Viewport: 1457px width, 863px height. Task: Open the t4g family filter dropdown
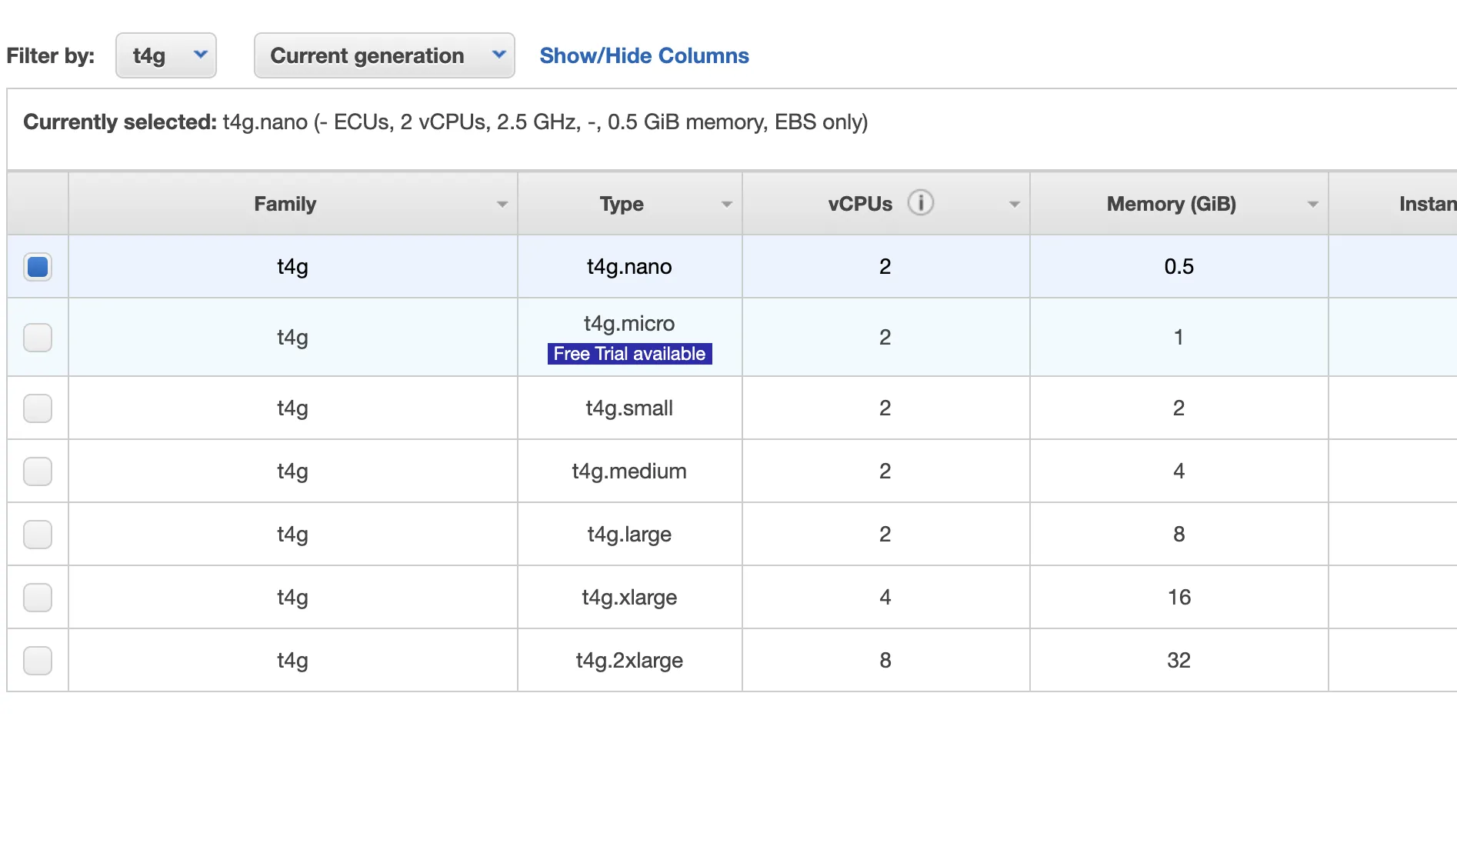click(166, 55)
